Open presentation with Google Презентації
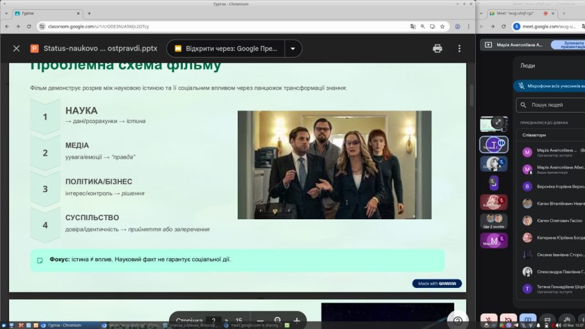Viewport: 585px width, 329px height. (226, 49)
